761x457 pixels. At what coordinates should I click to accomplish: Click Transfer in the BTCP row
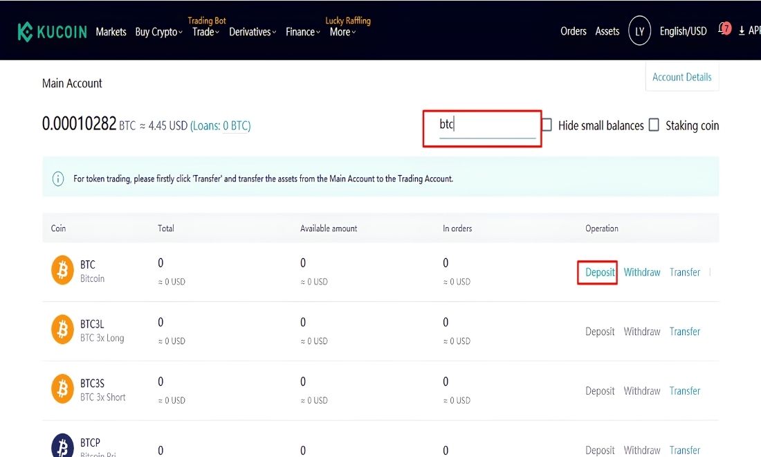click(685, 450)
